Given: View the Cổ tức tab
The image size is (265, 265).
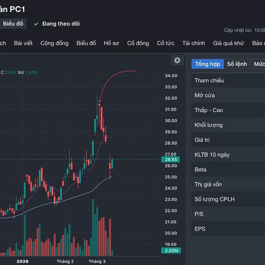Looking at the screenshot, I should (x=166, y=43).
